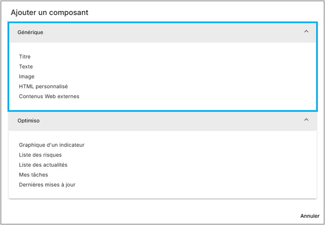The width and height of the screenshot is (325, 225).
Task: Click the Optimiso header label
Action: (29, 121)
